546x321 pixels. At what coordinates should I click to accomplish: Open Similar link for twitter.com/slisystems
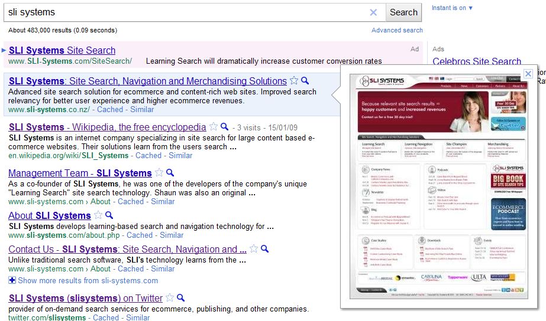138,317
